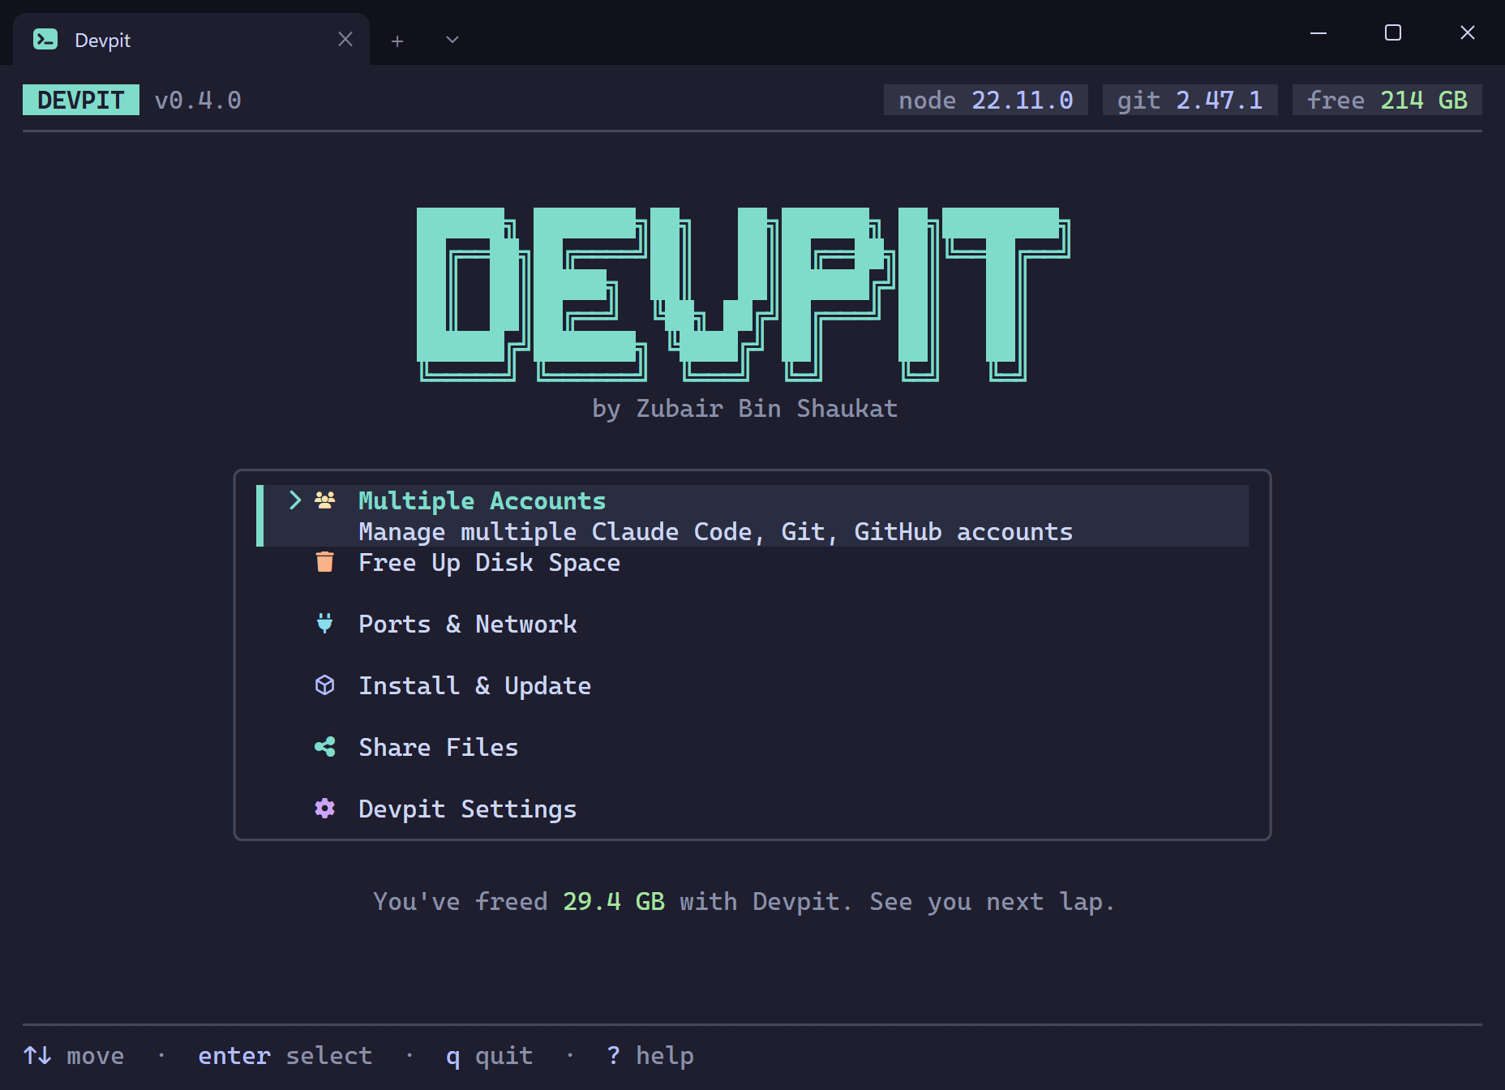Switch to the Devpit terminal tab
This screenshot has height=1090, width=1505.
pyautogui.click(x=191, y=40)
